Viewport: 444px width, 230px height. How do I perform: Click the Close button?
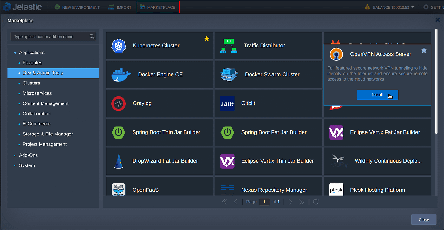[x=424, y=220]
